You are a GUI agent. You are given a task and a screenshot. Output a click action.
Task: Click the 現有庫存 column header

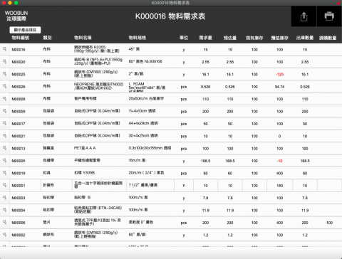click(254, 38)
